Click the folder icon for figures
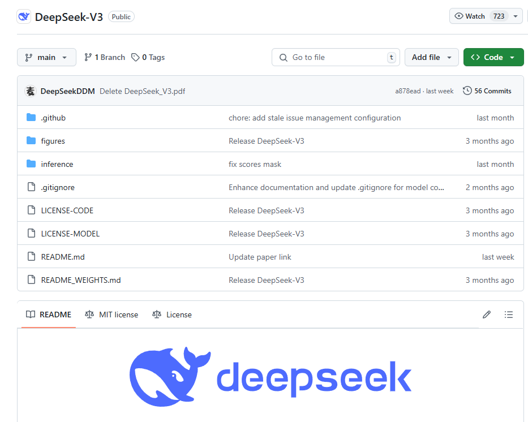Viewport: 528px width, 422px height. click(x=31, y=141)
